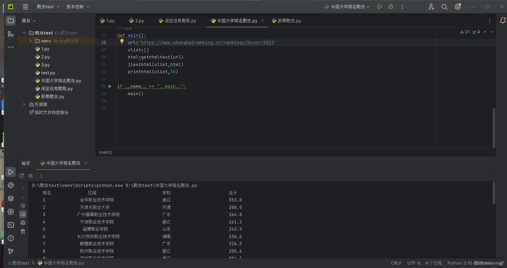
Task: Click the intention light bulb on line 28
Action: pyautogui.click(x=122, y=41)
